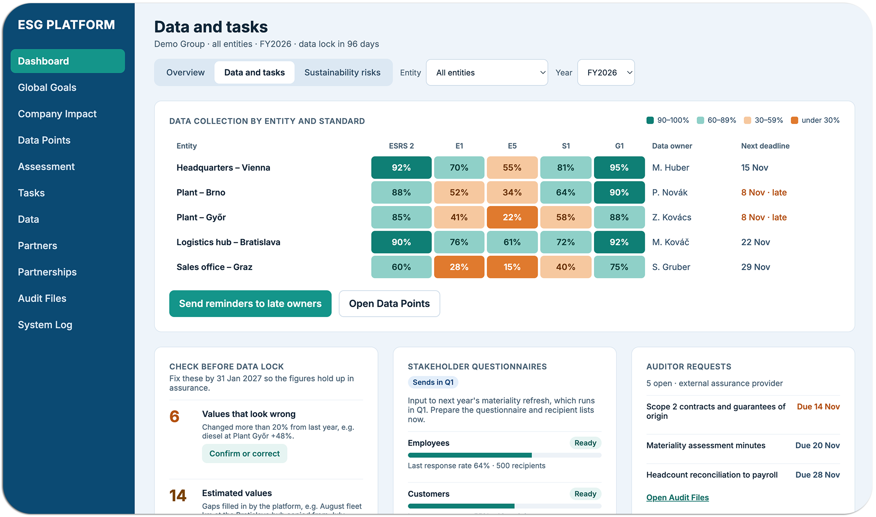Open the Dashboard sidebar item
This screenshot has height=517, width=876.
(x=67, y=61)
